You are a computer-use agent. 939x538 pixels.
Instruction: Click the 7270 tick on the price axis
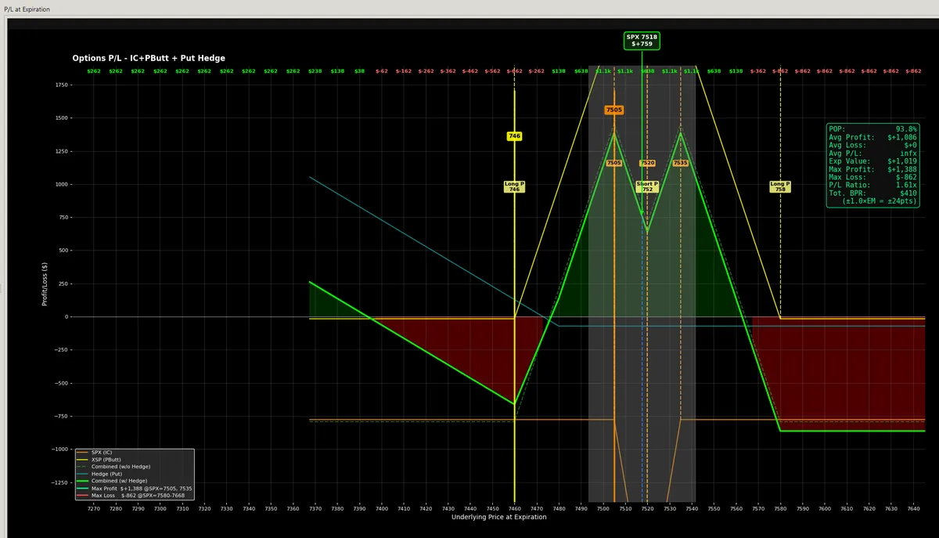[93, 508]
